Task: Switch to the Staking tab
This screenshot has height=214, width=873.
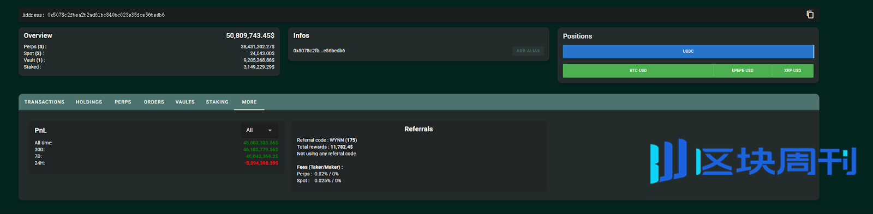Action: pos(217,102)
